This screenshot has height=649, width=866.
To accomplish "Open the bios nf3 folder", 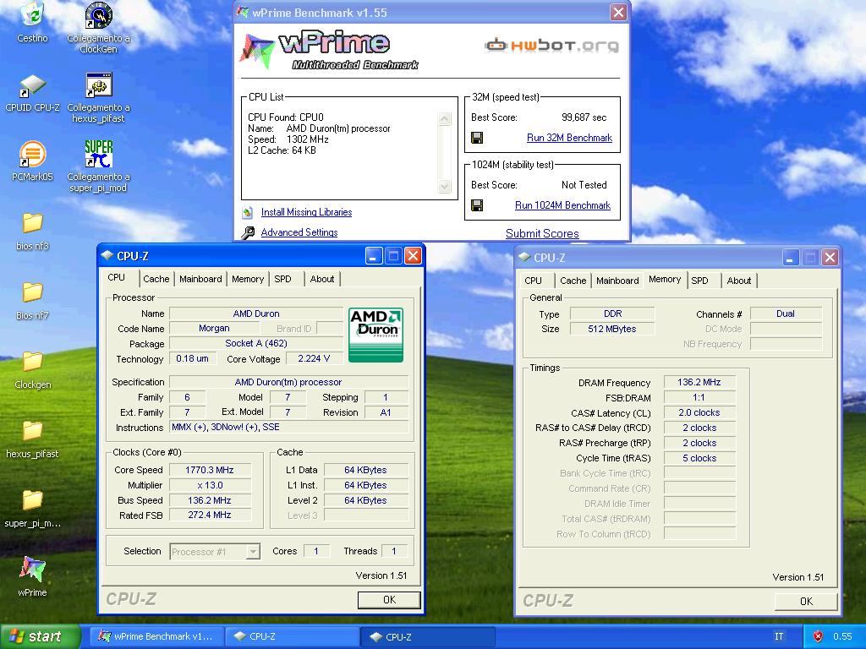I will (33, 223).
